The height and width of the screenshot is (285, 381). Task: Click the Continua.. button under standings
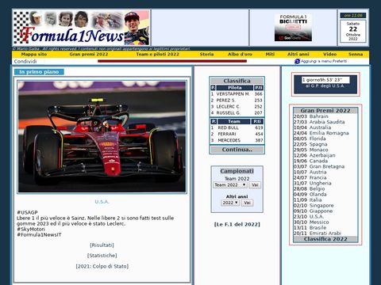click(237, 150)
